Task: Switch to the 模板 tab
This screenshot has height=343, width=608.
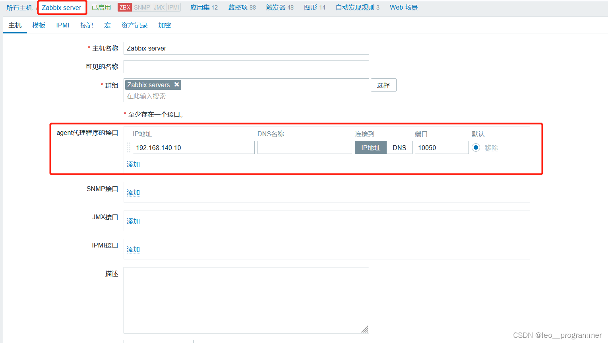Action: pyautogui.click(x=39, y=25)
